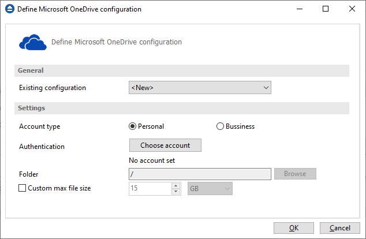Image resolution: width=366 pixels, height=239 pixels.
Task: Click the Choose account button
Action: [165, 145]
